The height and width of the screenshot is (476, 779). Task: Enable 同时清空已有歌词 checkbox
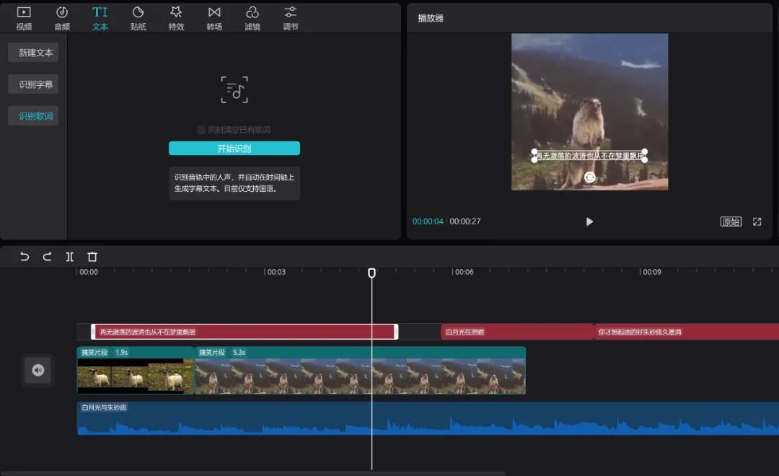pyautogui.click(x=201, y=130)
